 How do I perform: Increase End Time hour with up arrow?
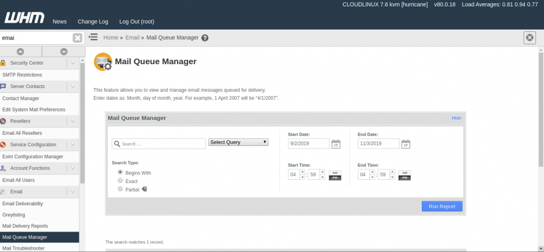372,172
